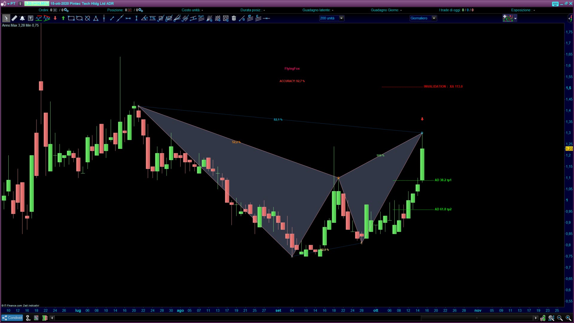Select the red sell arrow marker tool
Viewport: 574px width, 323px height.
pyautogui.click(x=55, y=18)
